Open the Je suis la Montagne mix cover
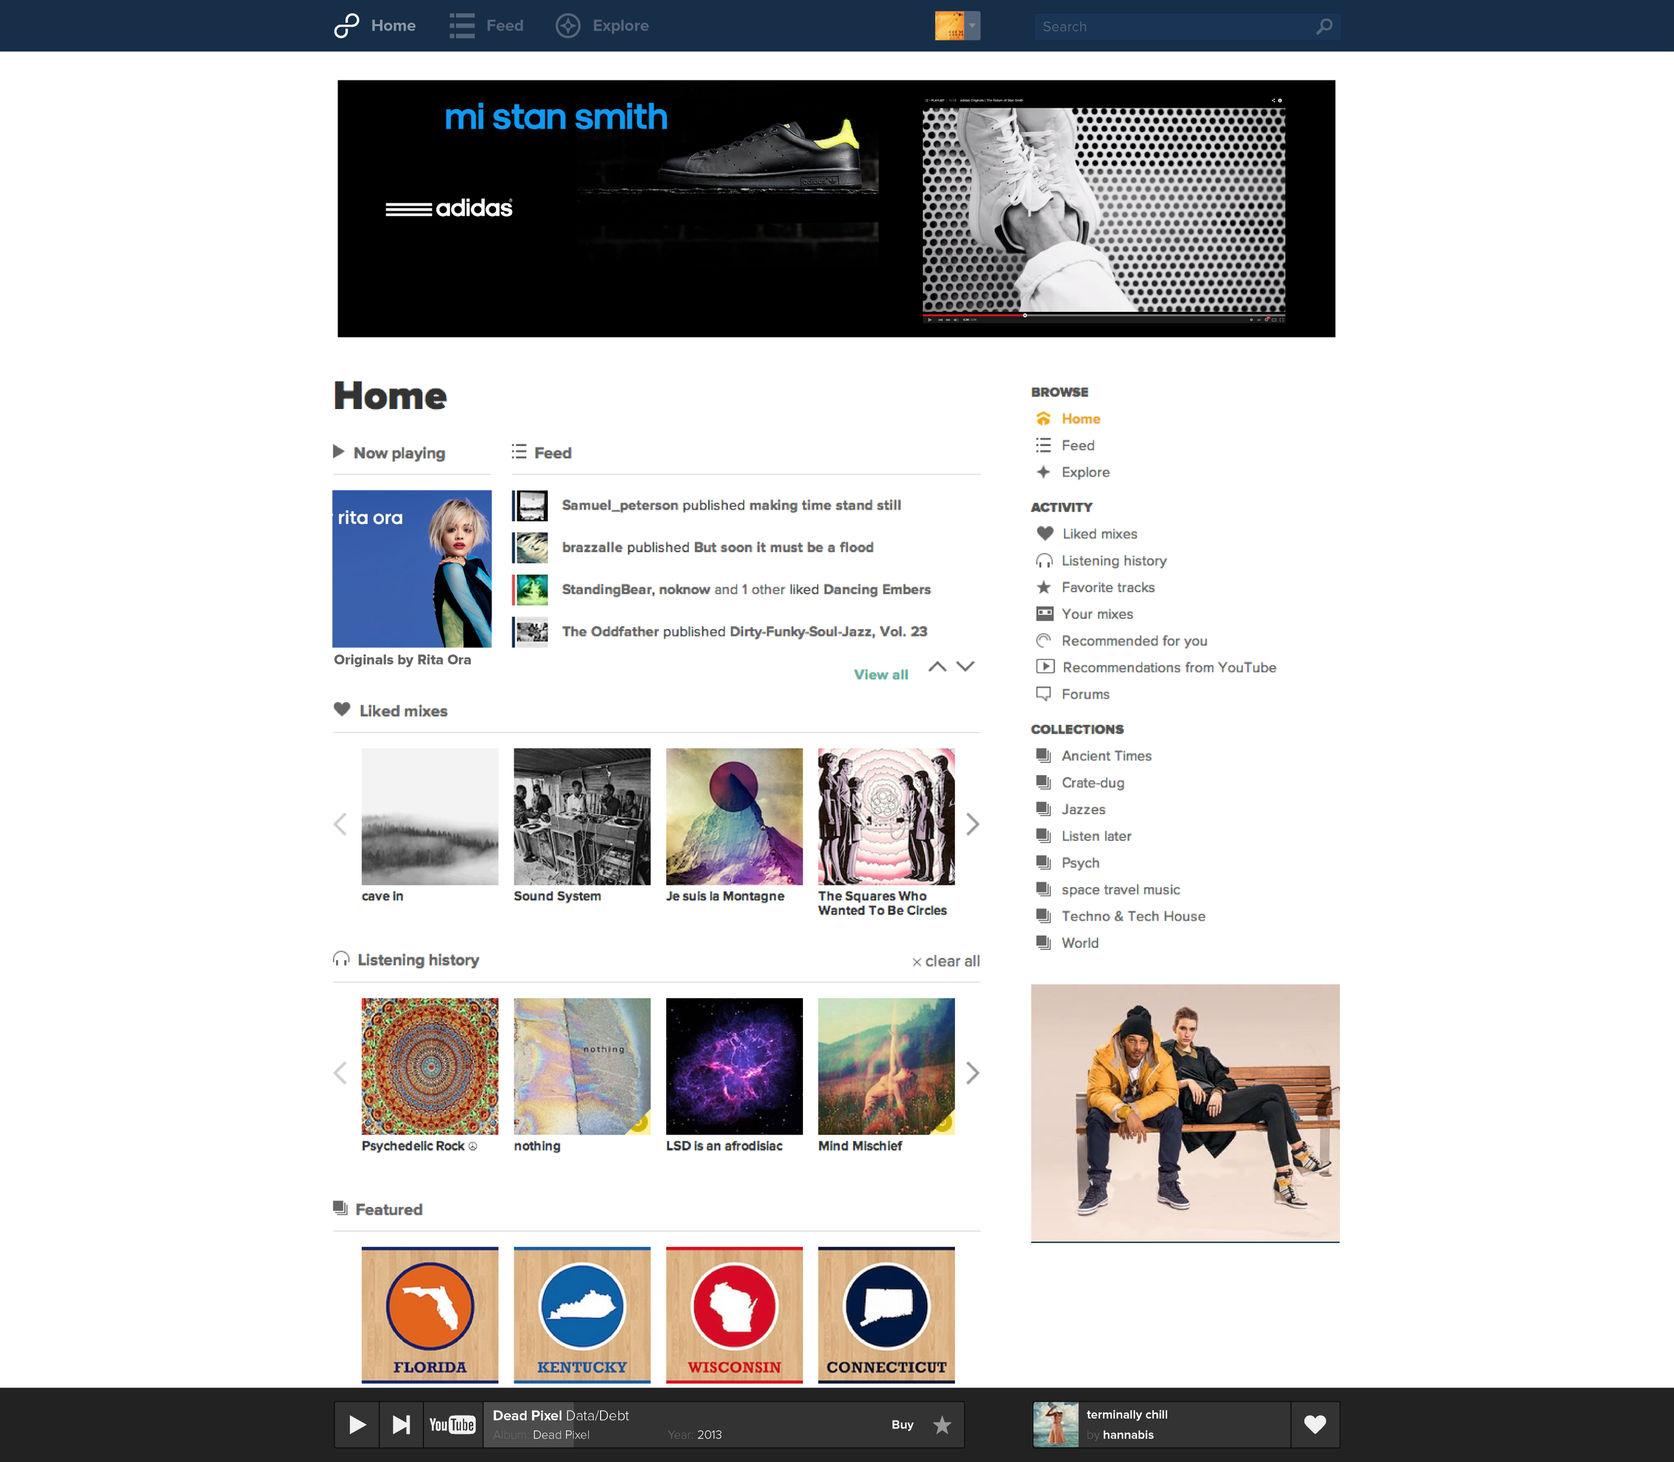The height and width of the screenshot is (1462, 1674). (x=734, y=817)
